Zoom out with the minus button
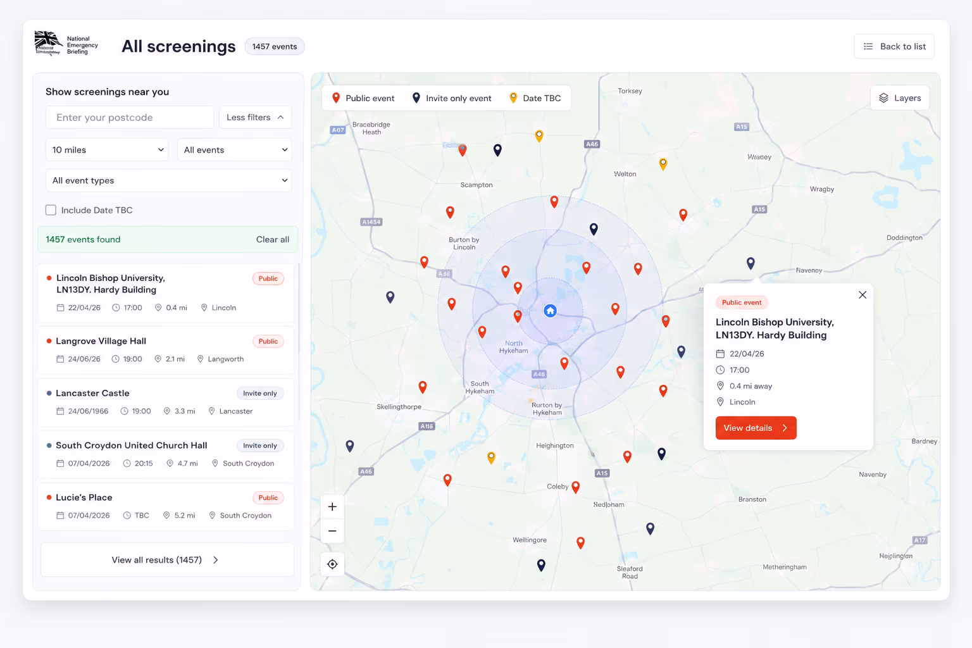 coord(332,531)
